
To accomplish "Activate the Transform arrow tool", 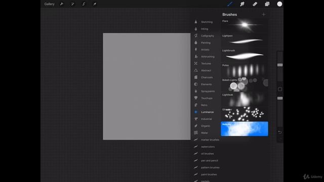I will coord(95,4).
